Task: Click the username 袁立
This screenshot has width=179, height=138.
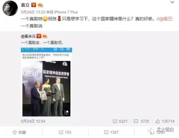Action: pos(25,5)
